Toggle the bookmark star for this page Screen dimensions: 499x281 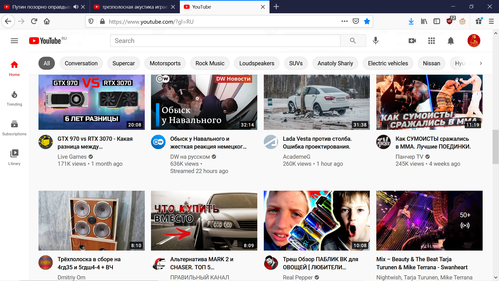(367, 21)
